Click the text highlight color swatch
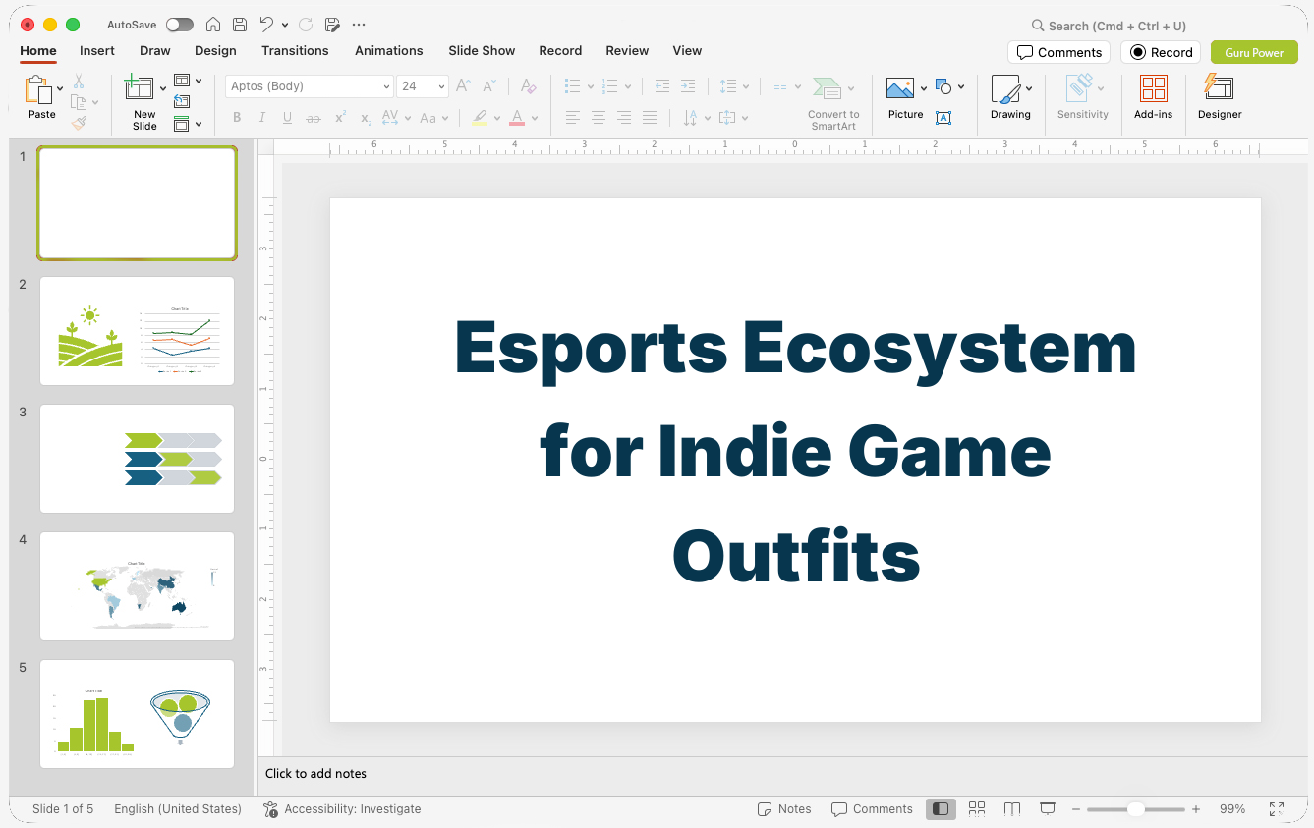Image resolution: width=1314 pixels, height=828 pixels. coord(480,118)
